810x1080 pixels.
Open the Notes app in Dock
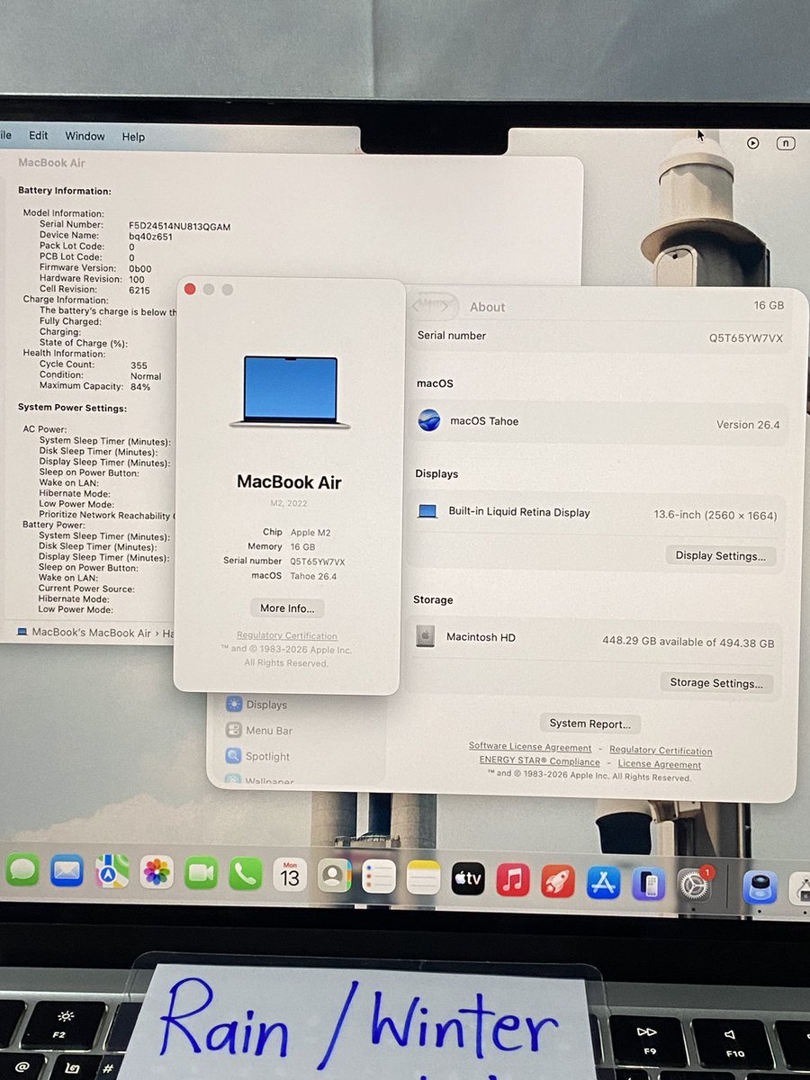tap(423, 877)
